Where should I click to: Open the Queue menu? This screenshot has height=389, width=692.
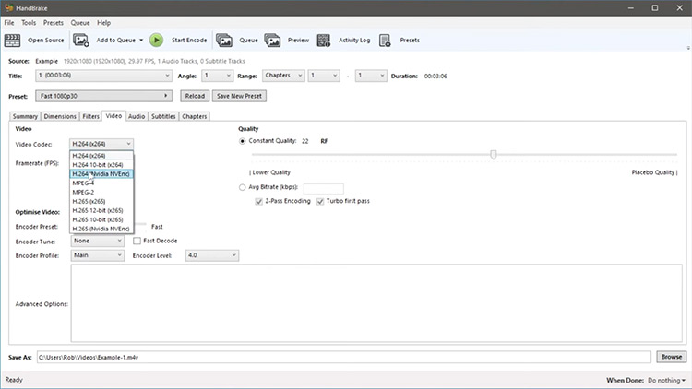(x=80, y=23)
